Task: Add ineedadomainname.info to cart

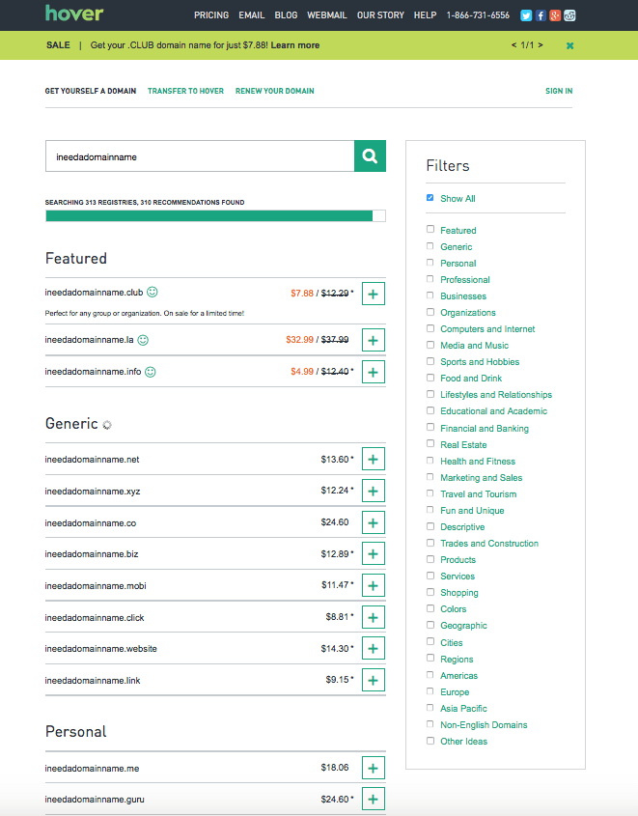Action: tap(373, 372)
